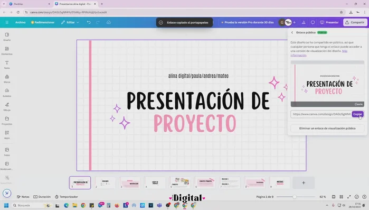Click the shared design preview thumbnail
This screenshot has width=369, height=210.
click(x=327, y=84)
